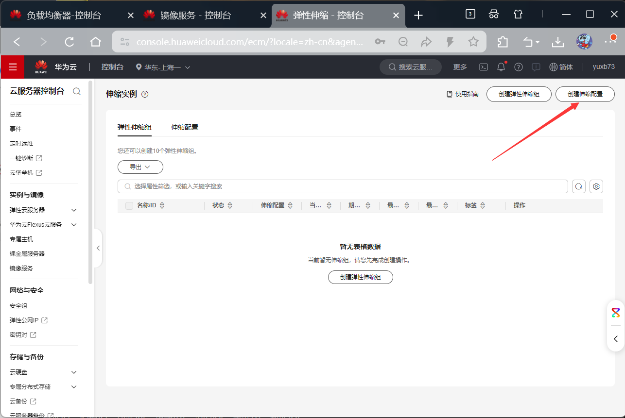This screenshot has height=418, width=625.
Task: Open 一键诊断 external link
Action: click(26, 158)
